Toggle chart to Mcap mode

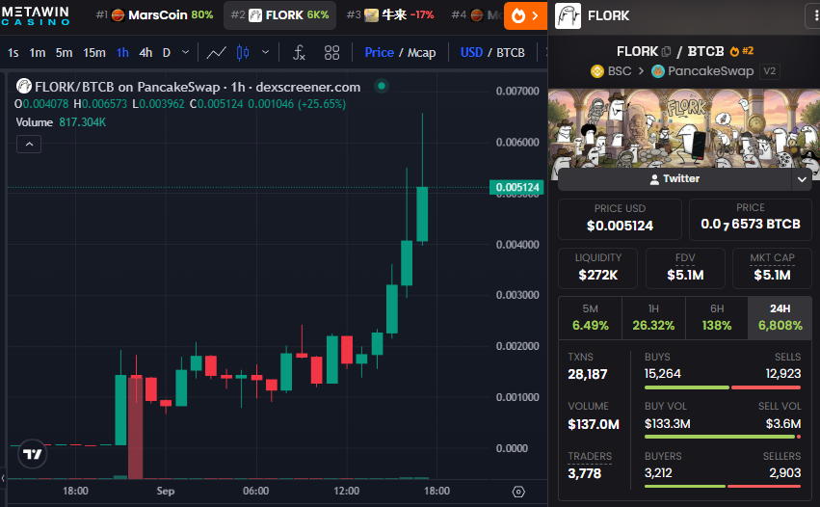421,53
